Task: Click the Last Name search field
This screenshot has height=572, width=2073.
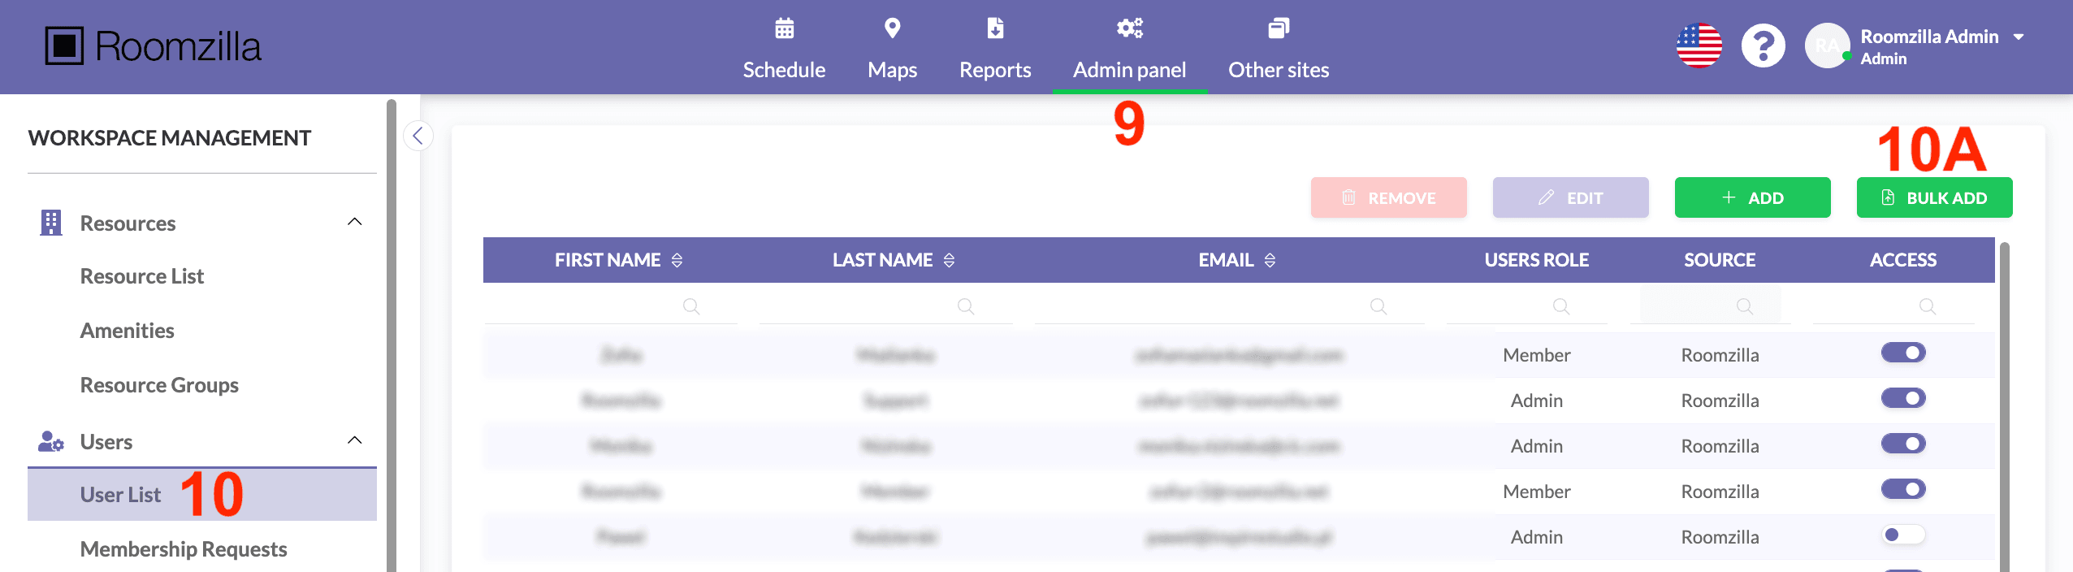Action: (885, 306)
